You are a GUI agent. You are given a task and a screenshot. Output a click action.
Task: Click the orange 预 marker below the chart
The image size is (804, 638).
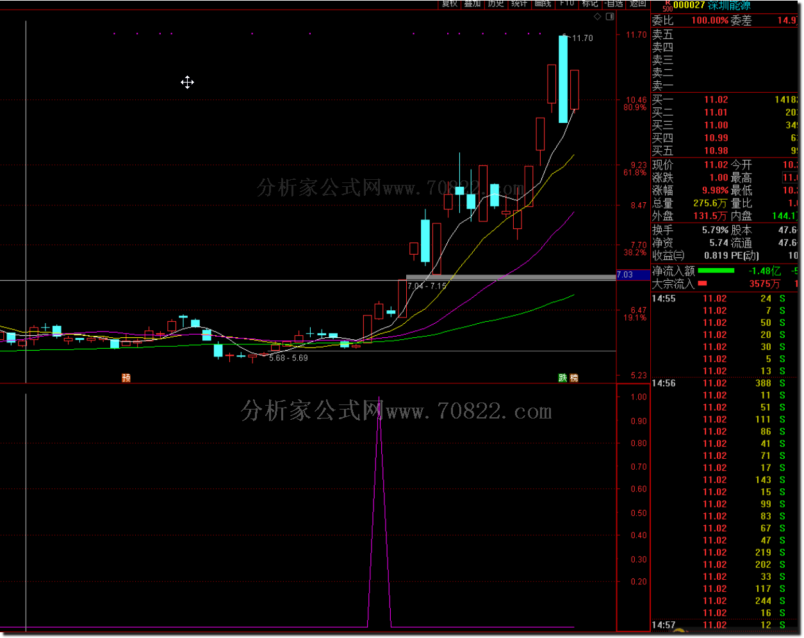coord(126,378)
